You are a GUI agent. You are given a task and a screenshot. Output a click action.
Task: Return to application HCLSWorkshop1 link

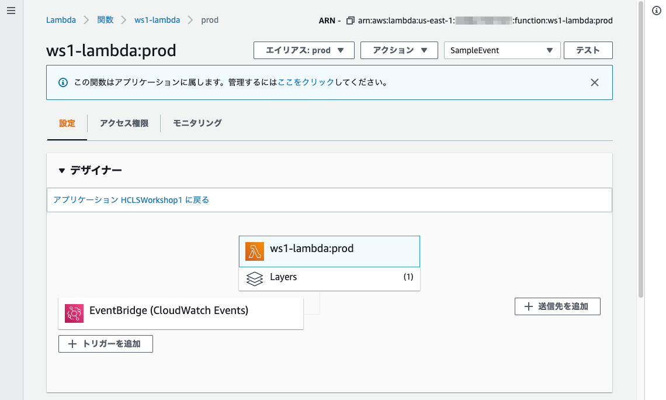click(x=131, y=200)
